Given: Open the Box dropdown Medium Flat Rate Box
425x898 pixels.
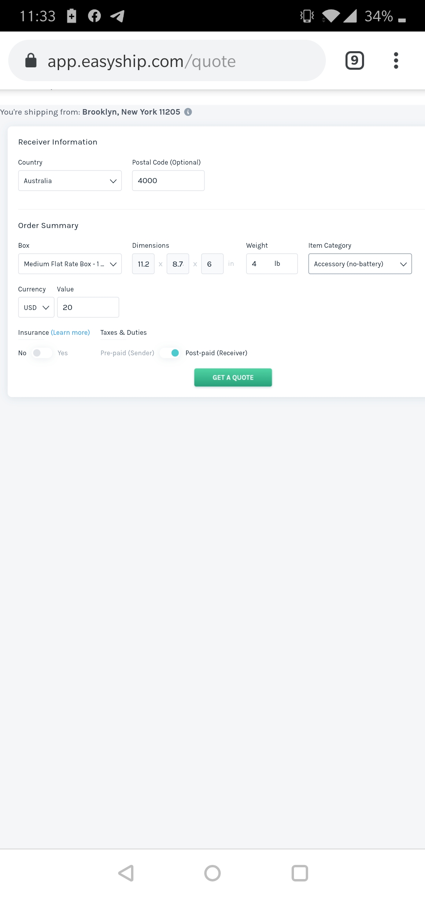Looking at the screenshot, I should point(70,264).
